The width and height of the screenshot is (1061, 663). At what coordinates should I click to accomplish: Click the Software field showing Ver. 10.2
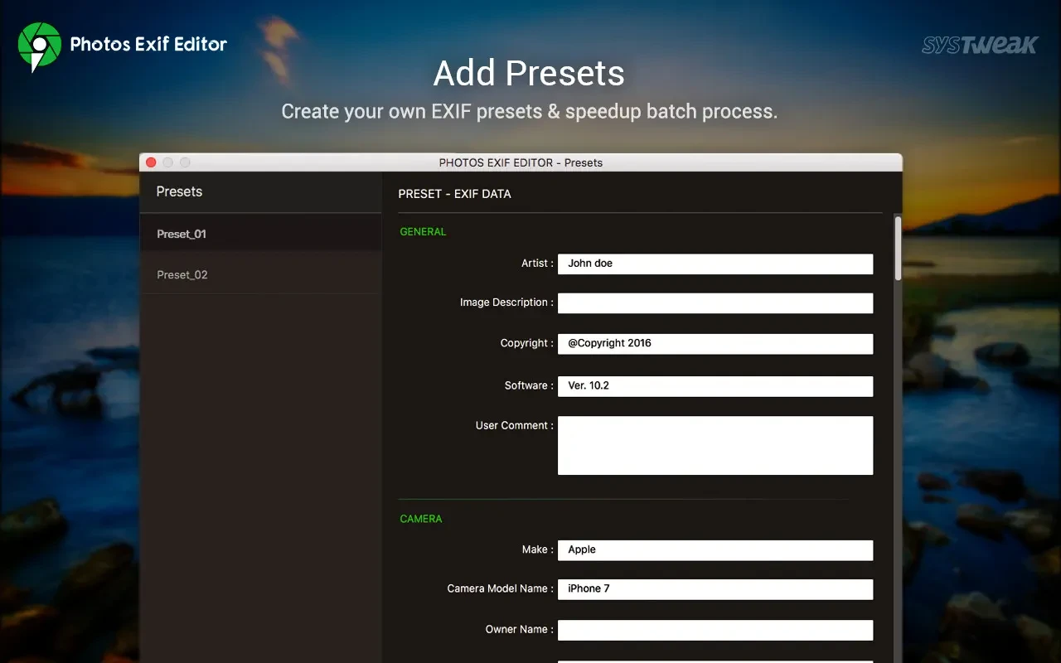coord(715,386)
